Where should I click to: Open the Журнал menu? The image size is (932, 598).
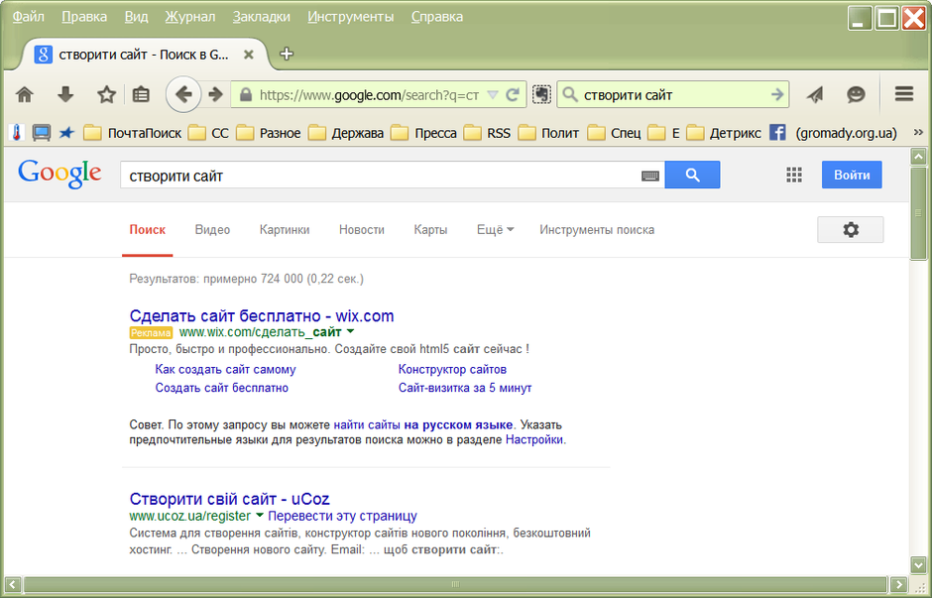tap(190, 17)
